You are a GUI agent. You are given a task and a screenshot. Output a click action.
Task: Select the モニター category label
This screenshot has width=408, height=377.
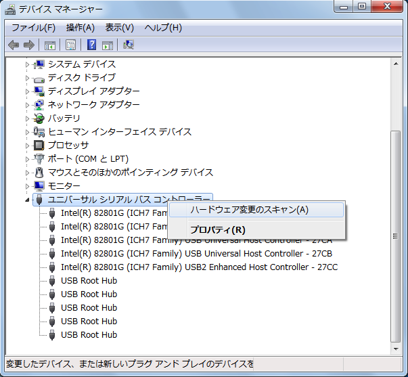pos(64,186)
